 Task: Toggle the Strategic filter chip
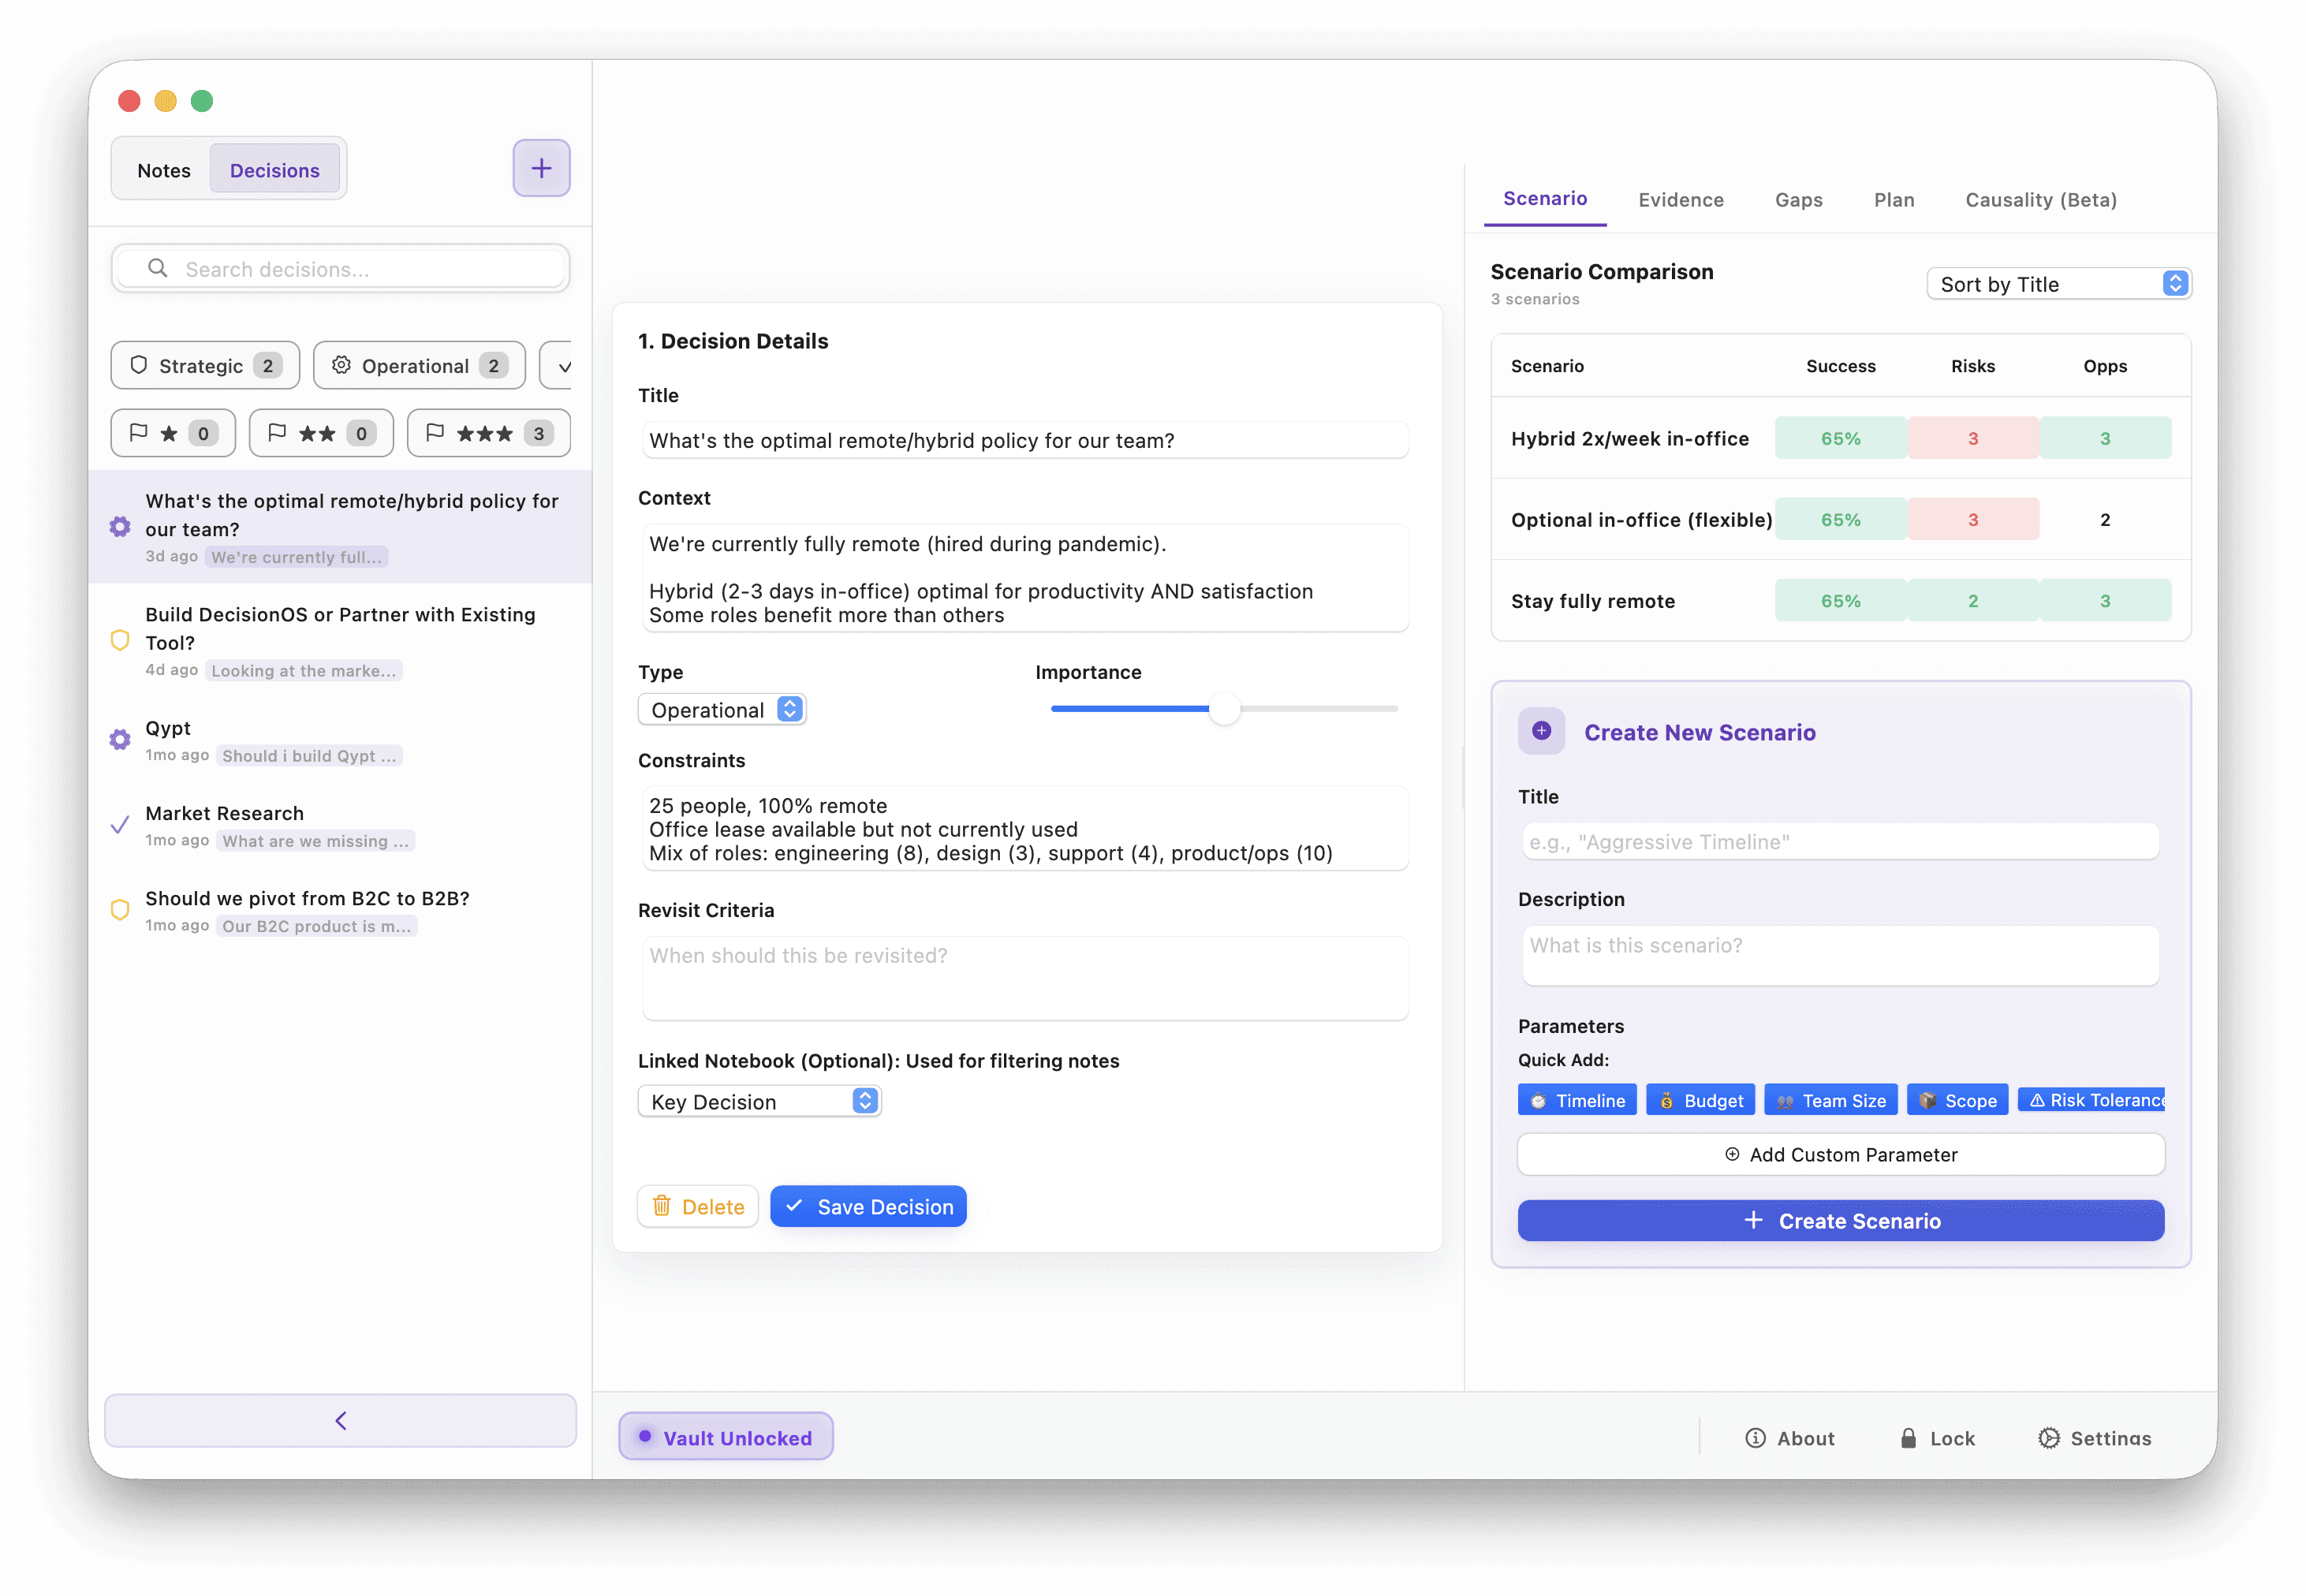click(205, 366)
